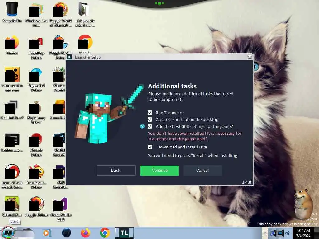Click the dark globe taskbar icon
The image size is (319, 239).
[x=67, y=233]
